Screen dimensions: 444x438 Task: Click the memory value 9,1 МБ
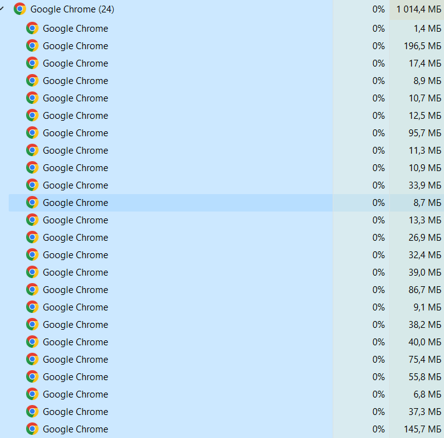point(427,307)
